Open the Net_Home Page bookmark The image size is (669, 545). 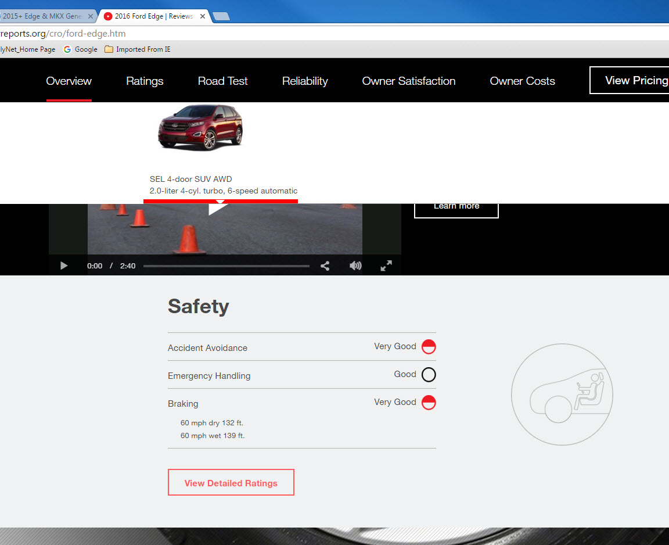click(28, 49)
